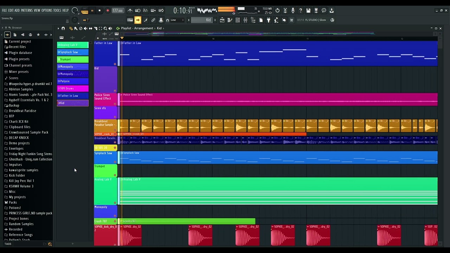Click the microphone recording icon
The width and height of the screenshot is (450, 253).
coord(293,11)
